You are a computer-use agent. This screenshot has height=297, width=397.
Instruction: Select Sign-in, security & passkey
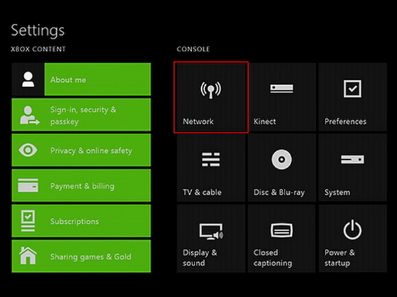pyautogui.click(x=81, y=115)
